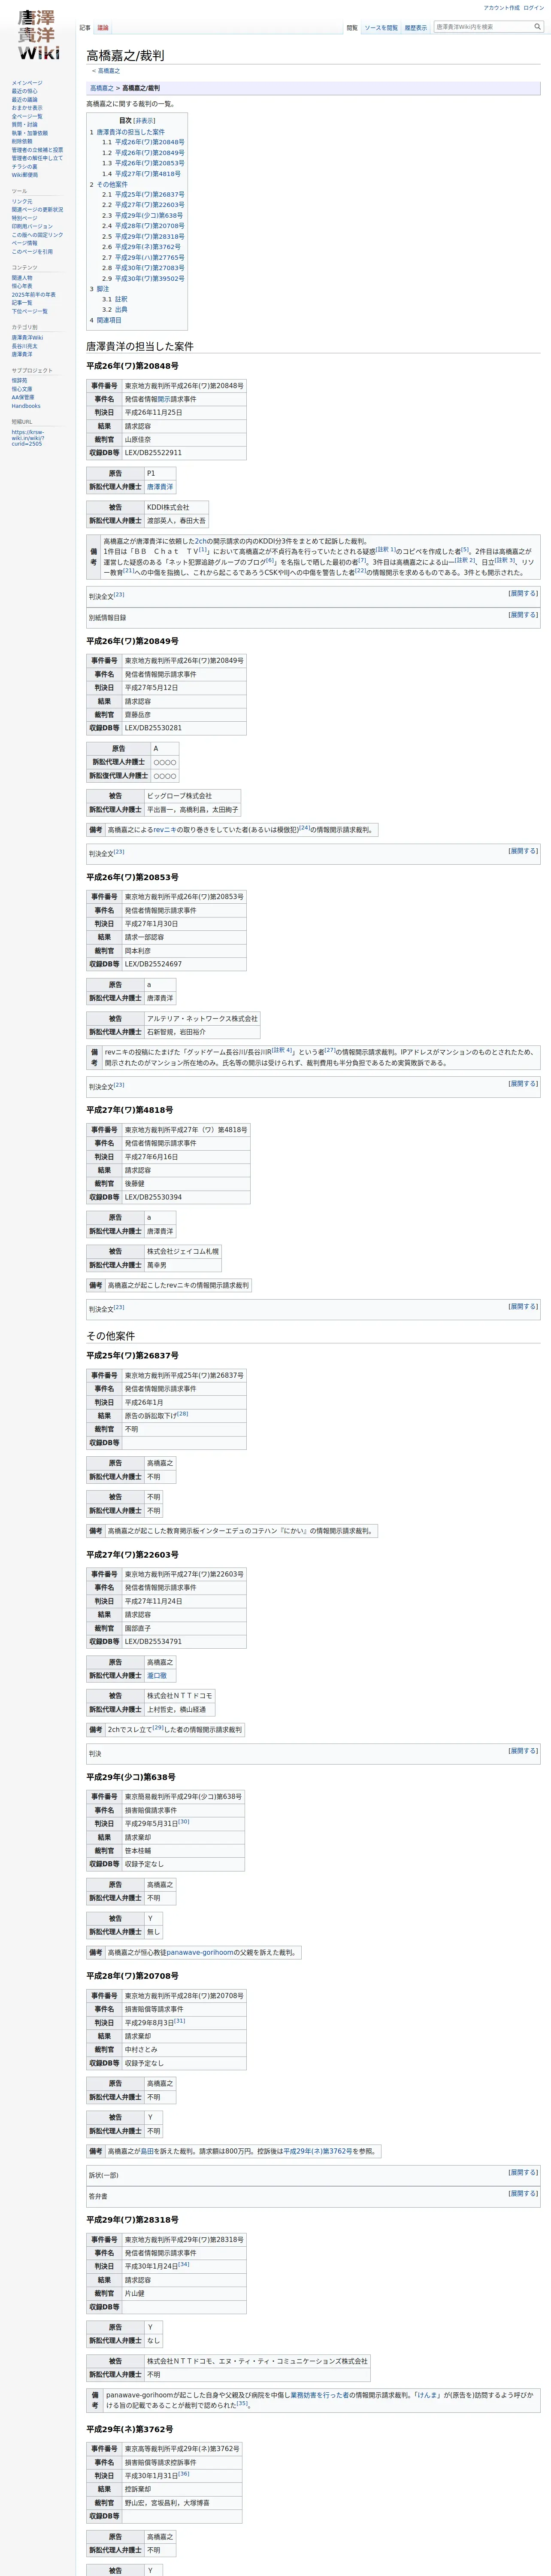
Task: Expand 別紙情報目録 section
Action: pyautogui.click(x=523, y=615)
